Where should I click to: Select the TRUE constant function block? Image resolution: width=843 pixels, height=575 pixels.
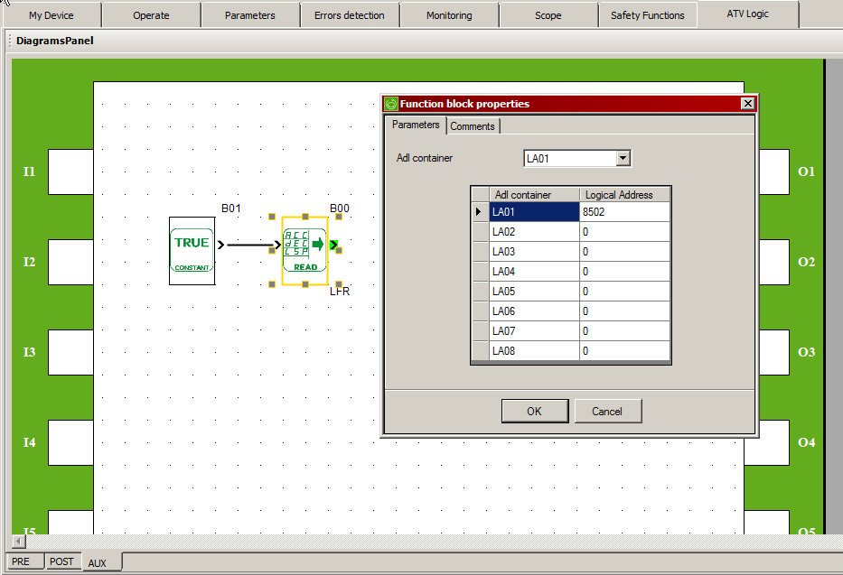(192, 251)
